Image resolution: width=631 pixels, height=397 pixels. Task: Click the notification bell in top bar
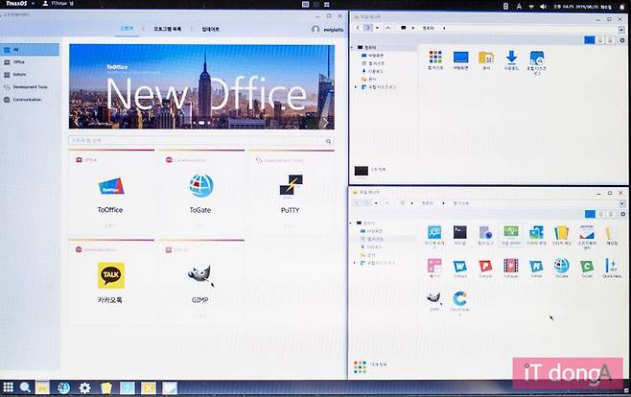click(622, 7)
